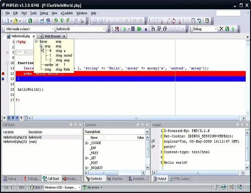Click the printer icon in the toolbar
Image resolution: width=251 pixels, height=193 pixels.
pyautogui.click(x=82, y=21)
